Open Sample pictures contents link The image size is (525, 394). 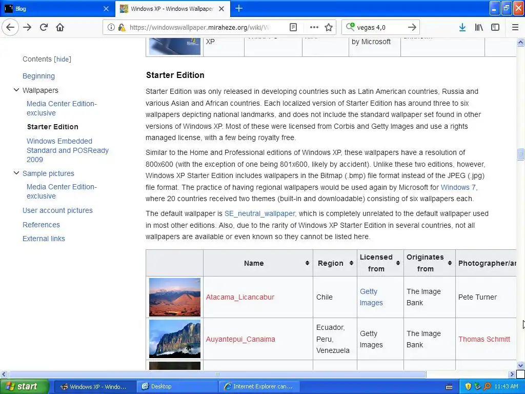coord(48,173)
